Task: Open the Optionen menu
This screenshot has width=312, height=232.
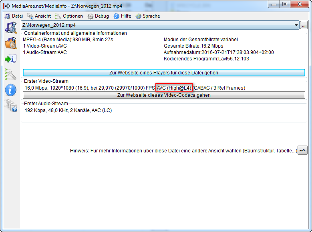Action: (69, 16)
